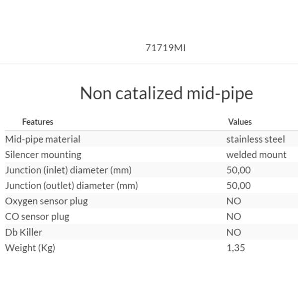Select the NO value for Db Killer
Screen dimensions: 298x298
point(233,232)
